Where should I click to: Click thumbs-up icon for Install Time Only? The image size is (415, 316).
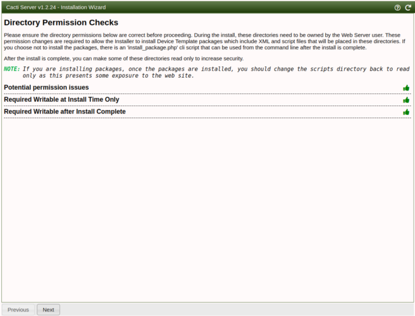406,100
